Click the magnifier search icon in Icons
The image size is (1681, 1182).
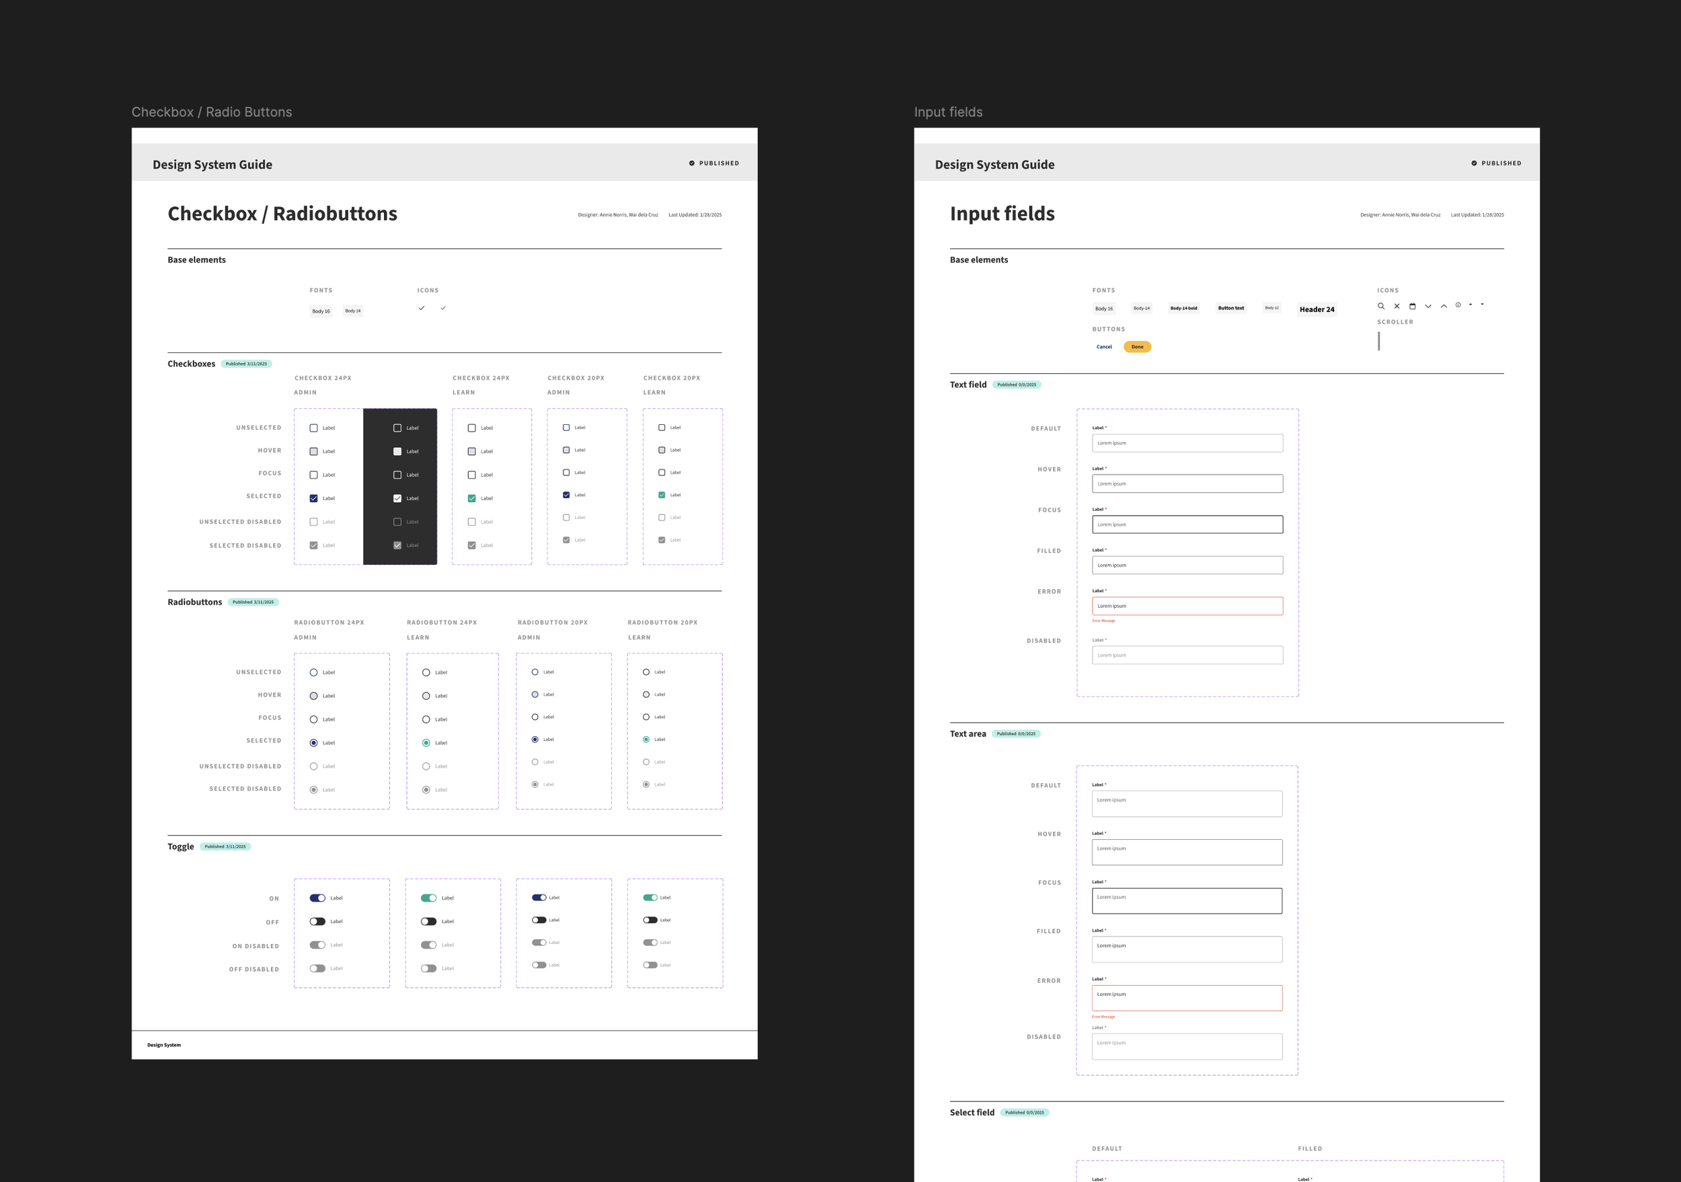(1381, 306)
